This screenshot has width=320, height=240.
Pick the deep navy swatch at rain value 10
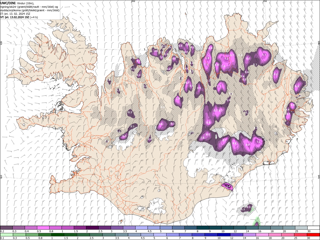click(224, 234)
